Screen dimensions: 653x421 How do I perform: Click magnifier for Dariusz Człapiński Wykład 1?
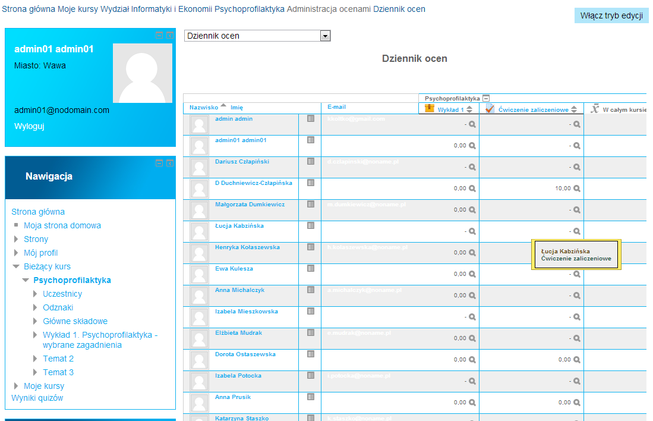click(472, 167)
